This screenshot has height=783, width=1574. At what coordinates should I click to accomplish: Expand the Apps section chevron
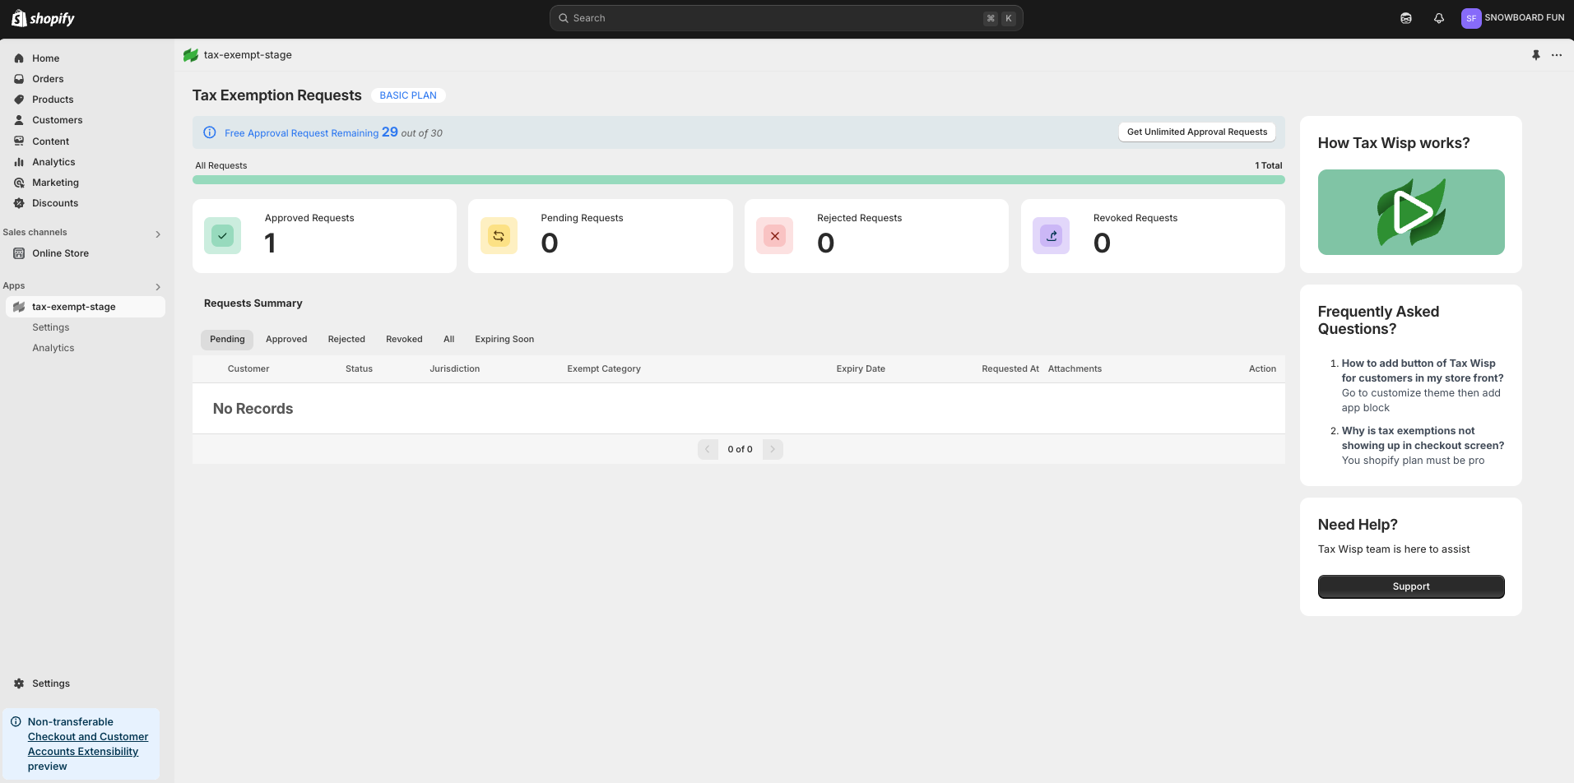pyautogui.click(x=158, y=287)
